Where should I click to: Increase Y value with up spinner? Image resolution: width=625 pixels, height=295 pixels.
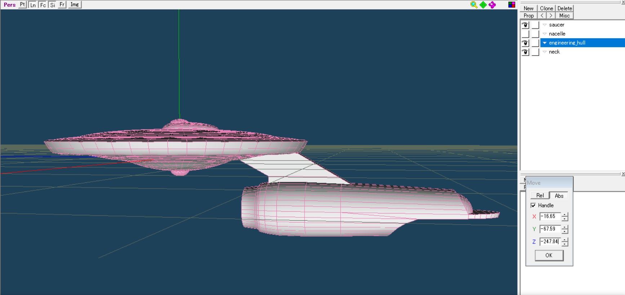565,227
